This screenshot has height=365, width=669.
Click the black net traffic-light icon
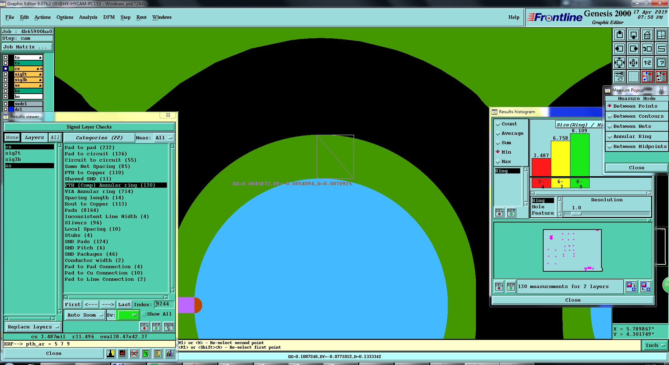pos(661,77)
